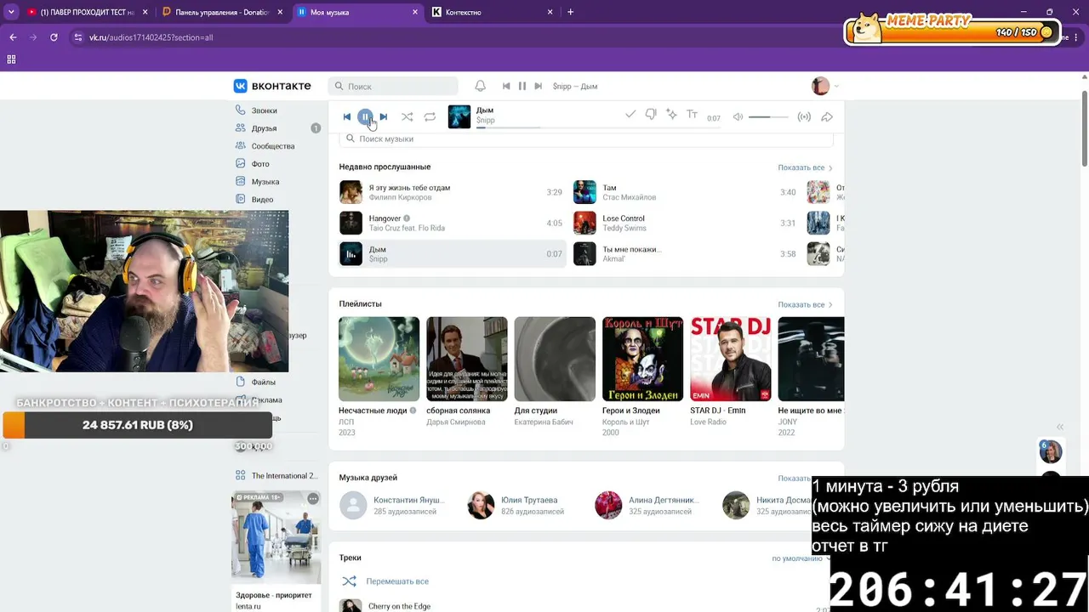Open the STAR DJ - Emin playlist cover
This screenshot has width=1089, height=612.
coord(730,359)
